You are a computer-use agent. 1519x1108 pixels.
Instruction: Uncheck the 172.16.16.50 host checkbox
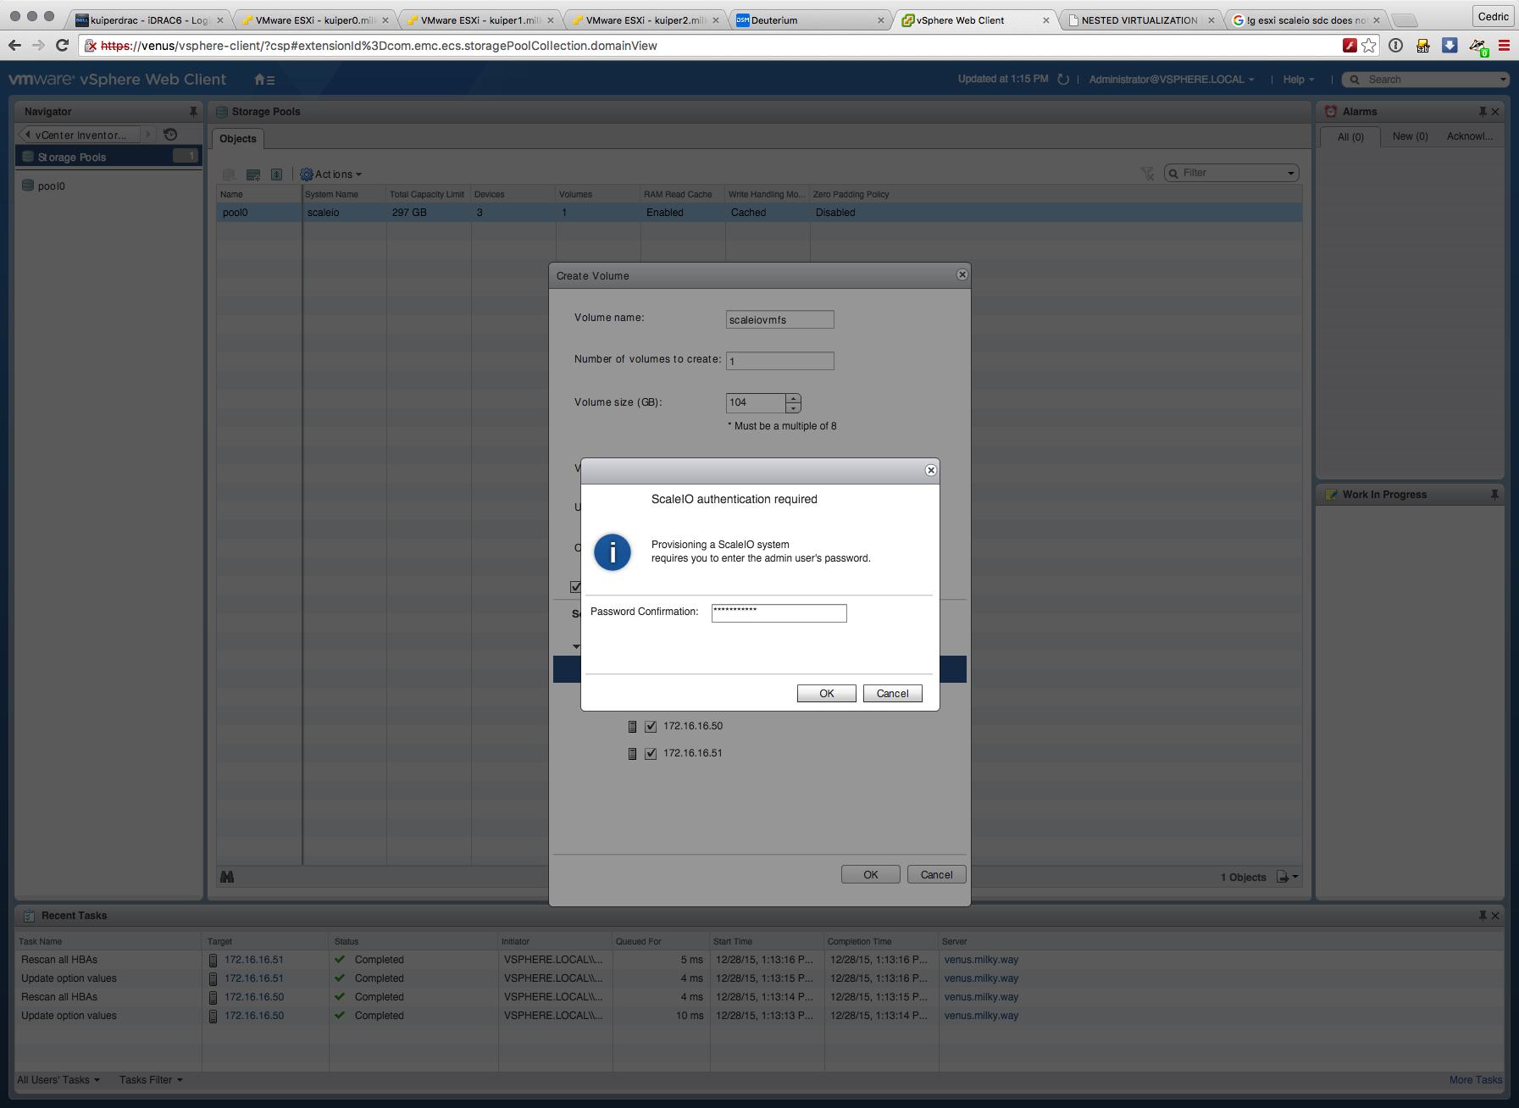(651, 727)
